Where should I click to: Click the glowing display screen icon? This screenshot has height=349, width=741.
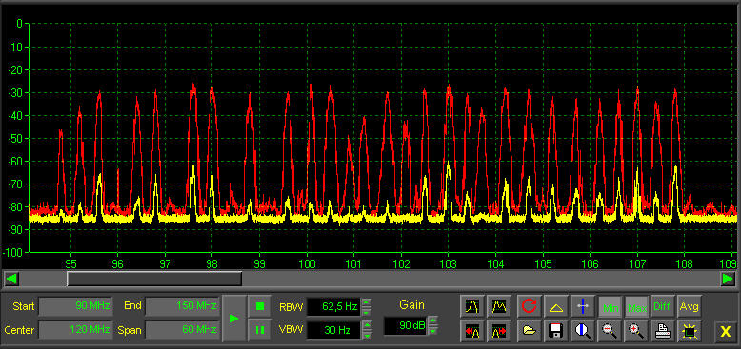[x=690, y=332]
